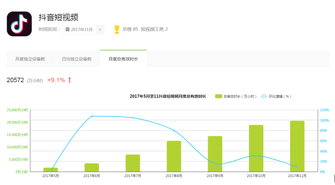Open the time range dropdown arrow
Viewport: 335px width, 185px height.
[x=100, y=30]
